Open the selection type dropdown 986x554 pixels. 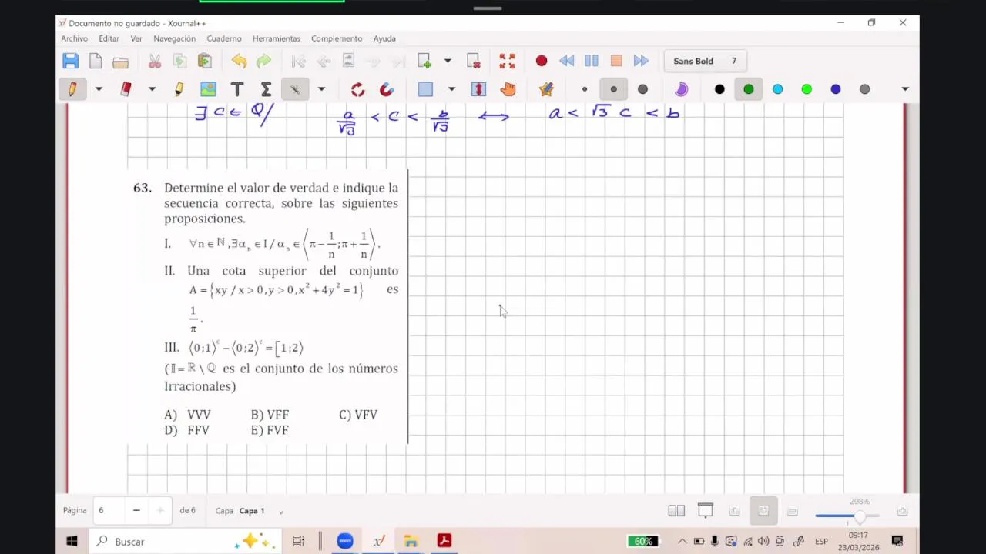[451, 89]
